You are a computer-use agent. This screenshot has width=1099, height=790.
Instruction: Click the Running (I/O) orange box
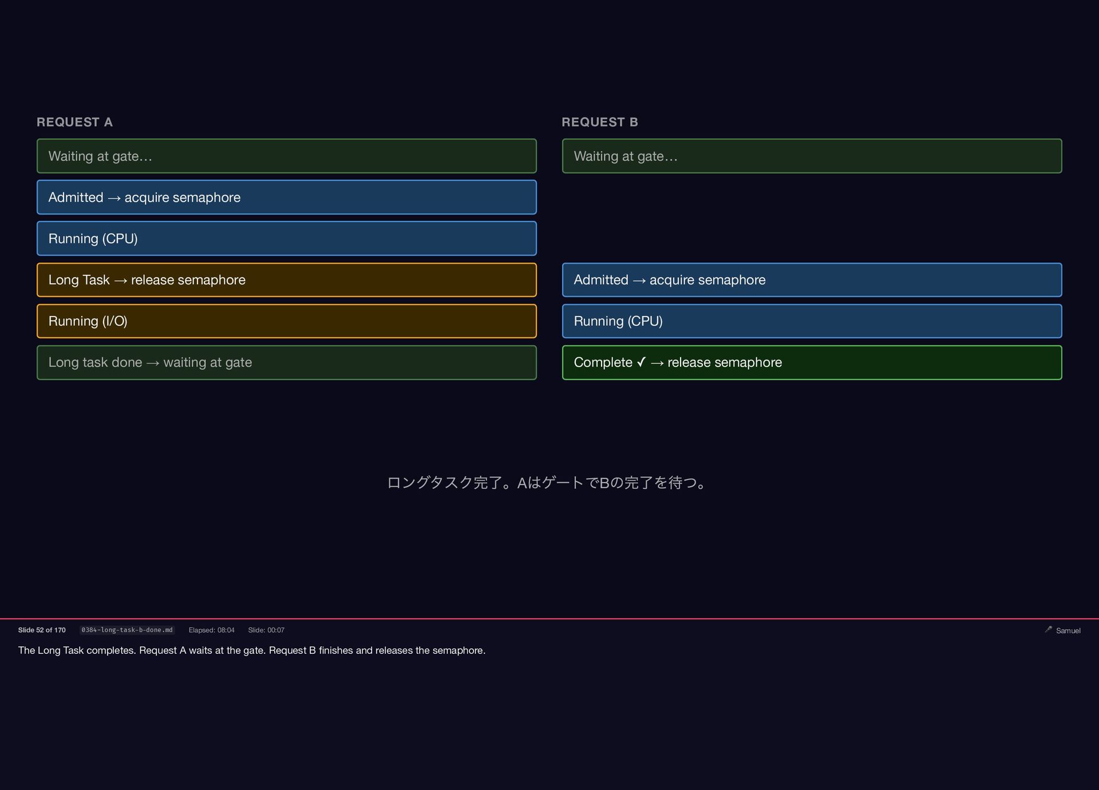click(x=286, y=321)
